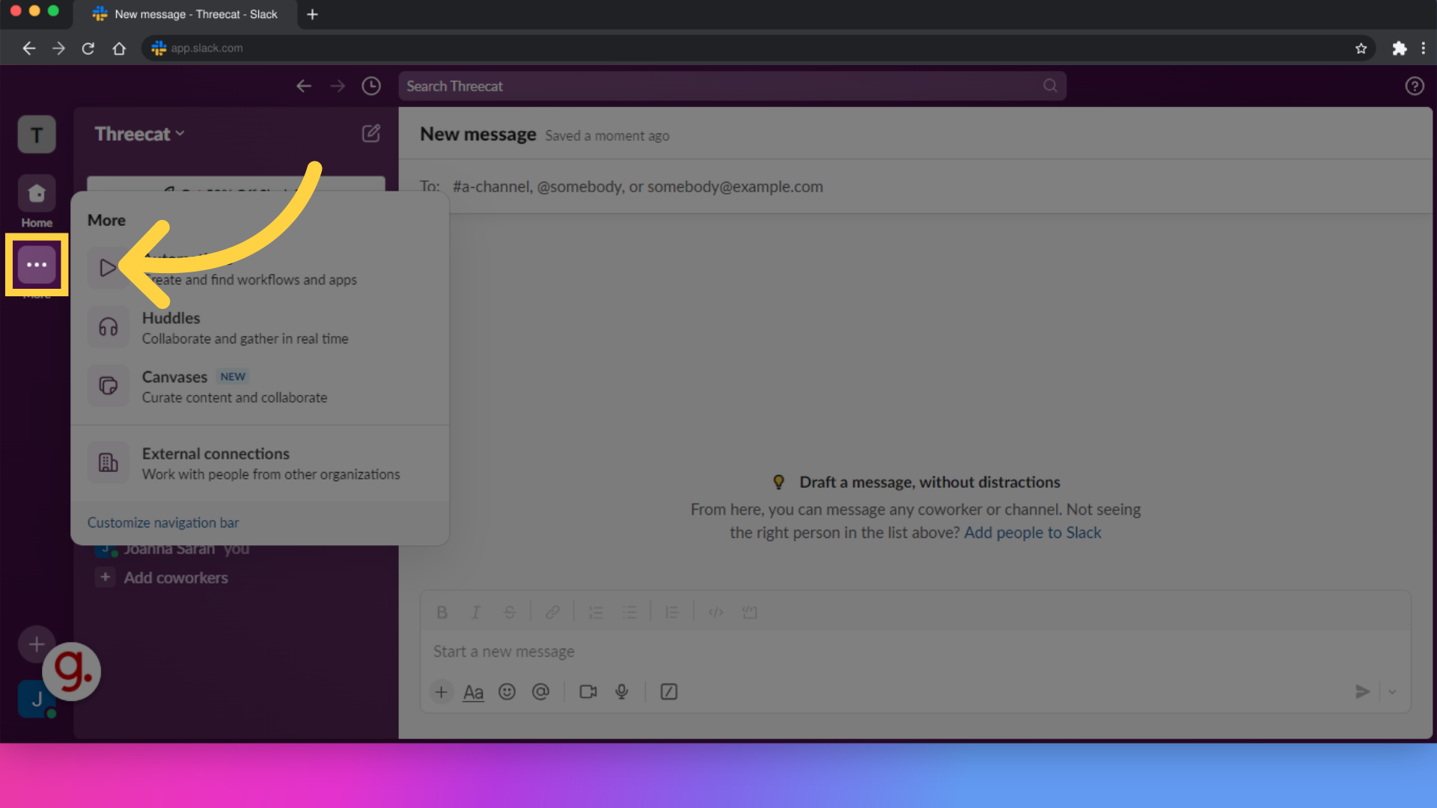Open the emoji picker
The image size is (1437, 808).
click(x=507, y=692)
